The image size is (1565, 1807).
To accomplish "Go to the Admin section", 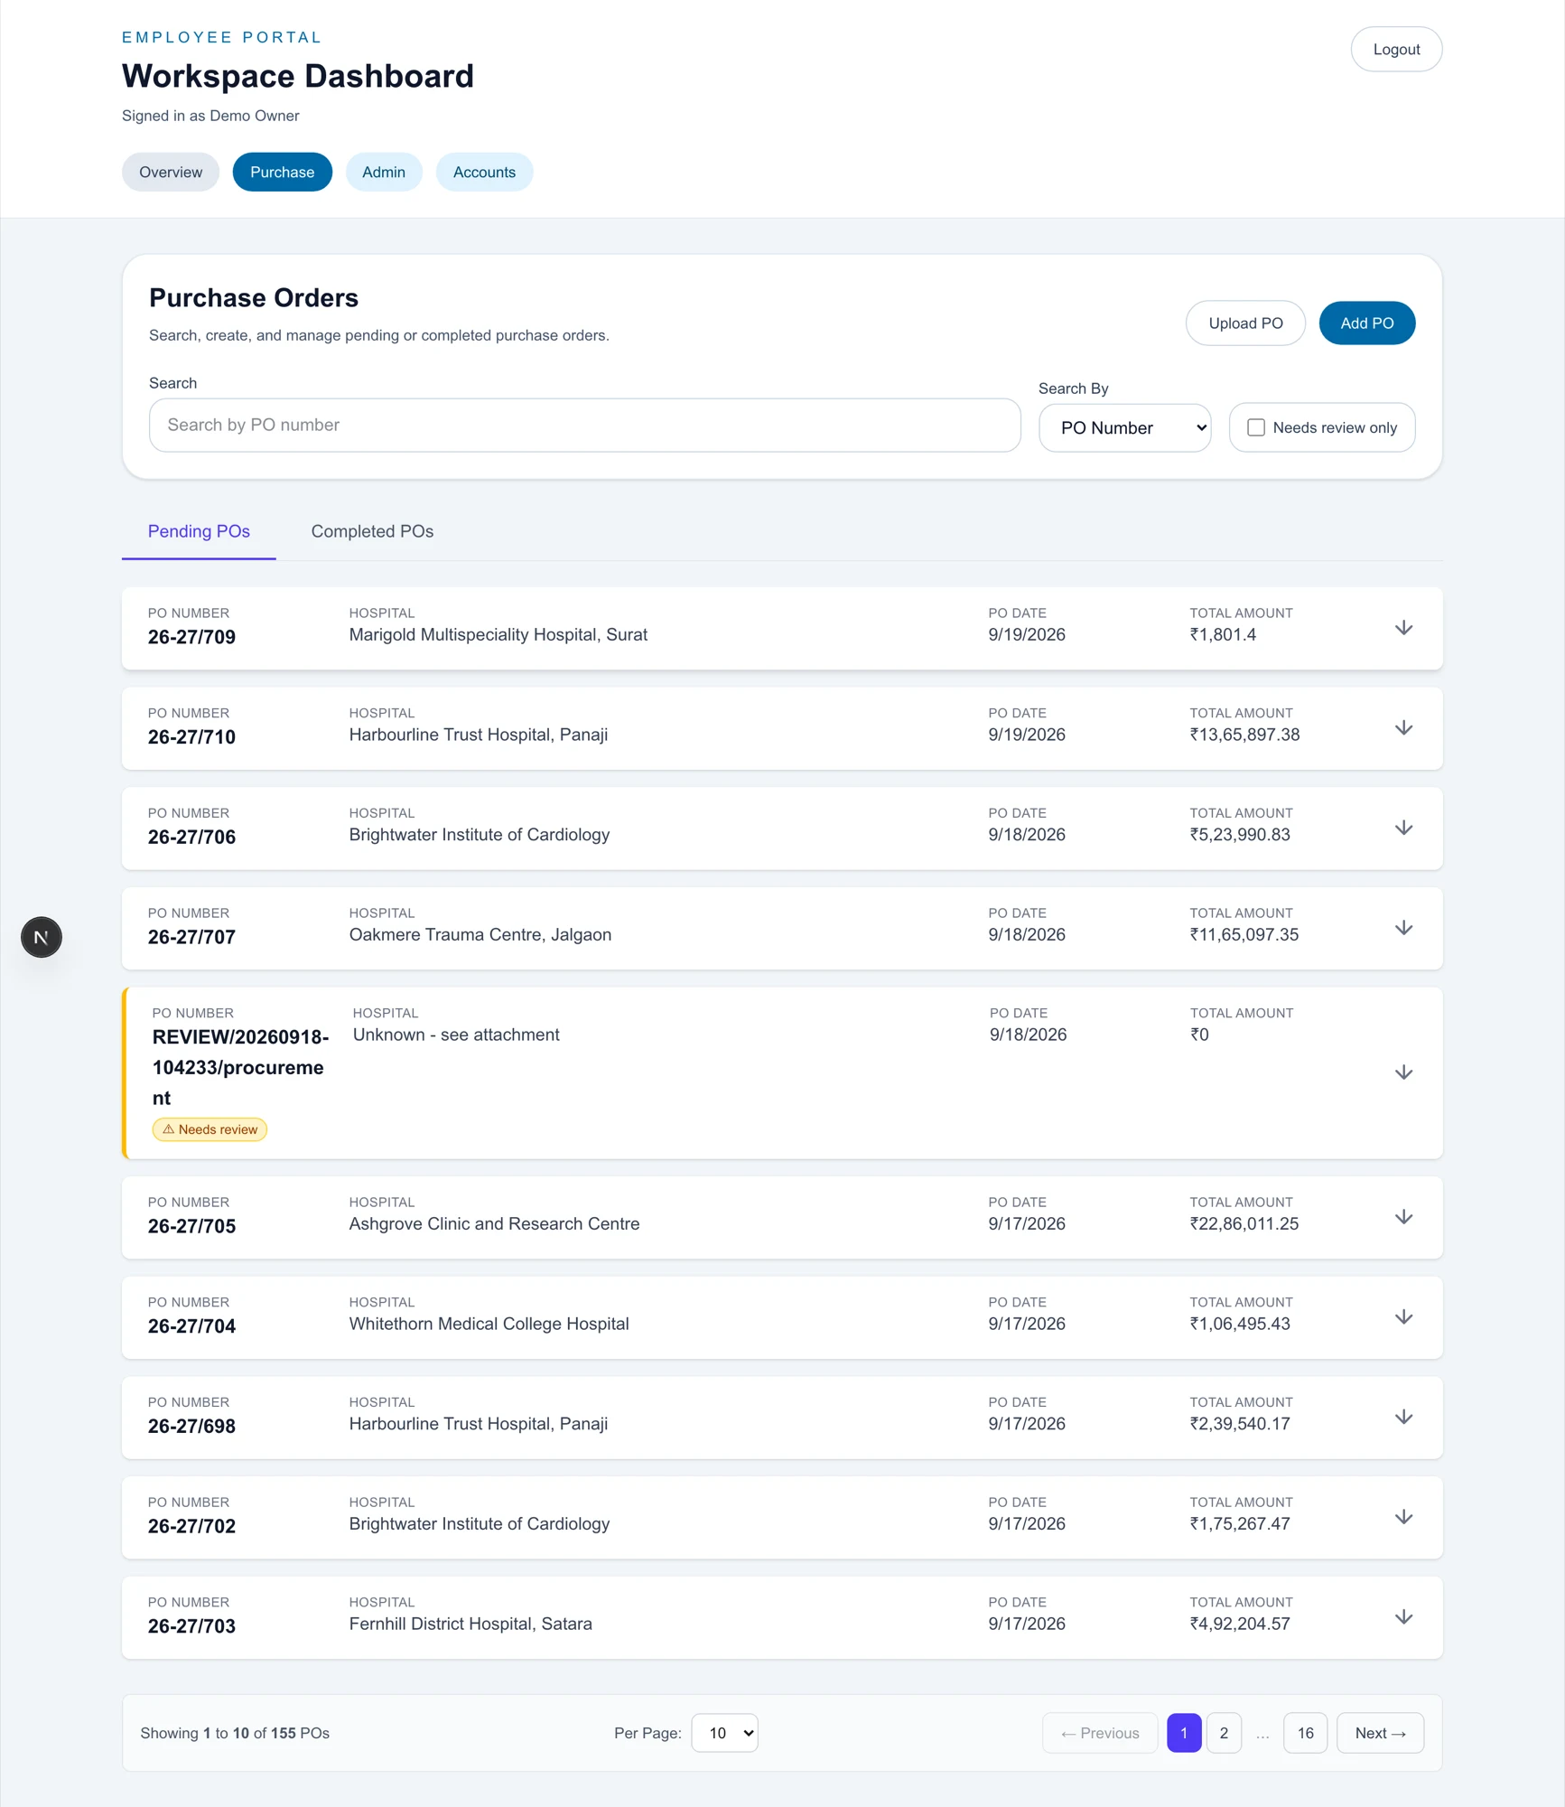I will click(x=384, y=172).
